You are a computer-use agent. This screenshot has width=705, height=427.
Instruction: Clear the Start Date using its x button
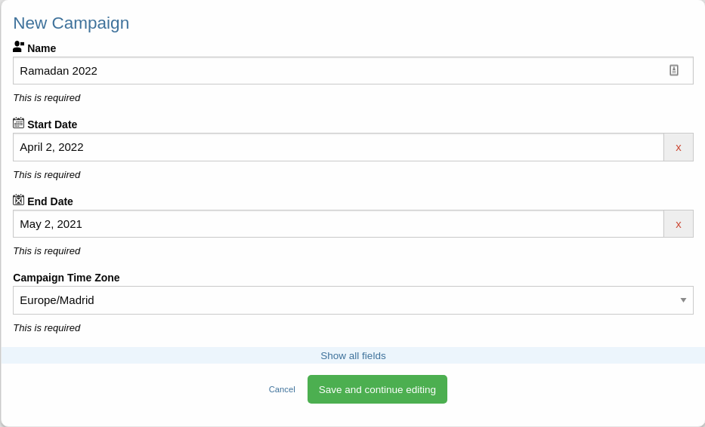coord(679,147)
